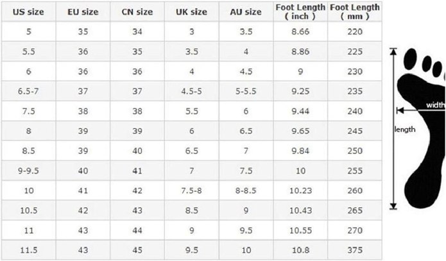Click the 8.66 inch foot length cell
The image size is (446, 261).
[300, 31]
